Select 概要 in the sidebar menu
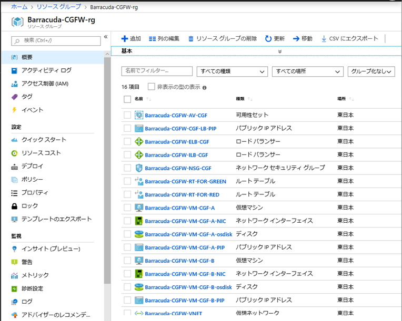This screenshot has height=321, width=402. point(53,57)
